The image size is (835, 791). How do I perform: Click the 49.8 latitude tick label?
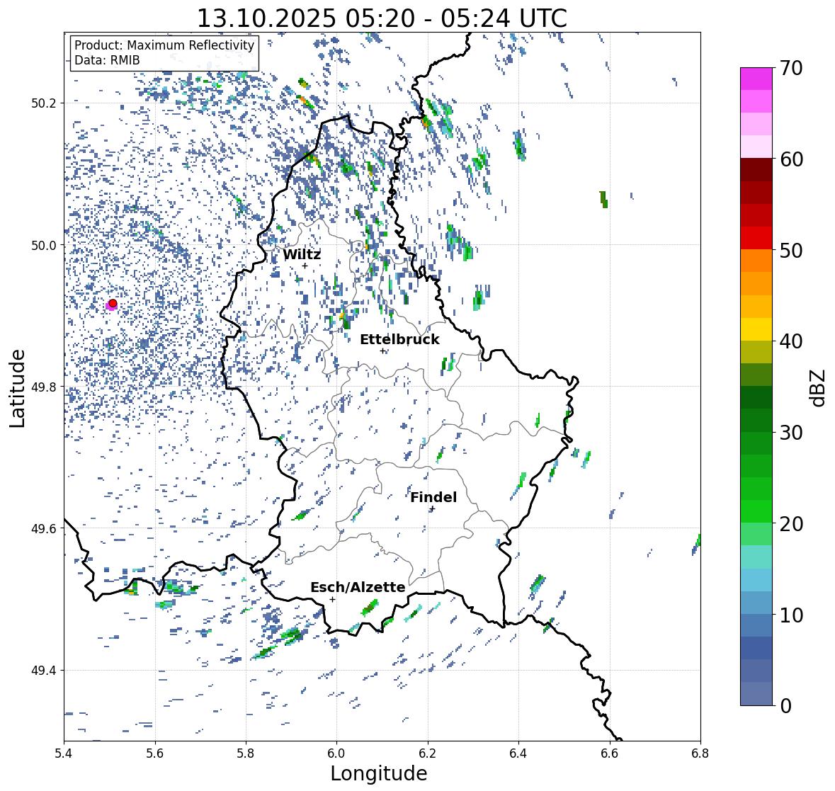pos(45,387)
